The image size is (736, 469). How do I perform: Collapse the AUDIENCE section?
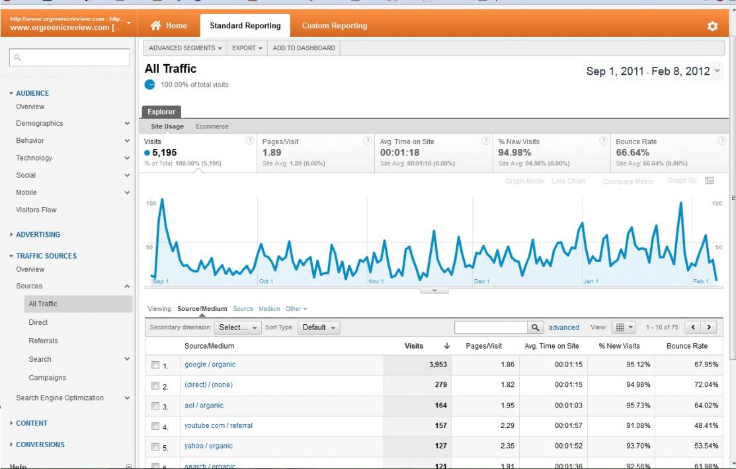[x=32, y=93]
